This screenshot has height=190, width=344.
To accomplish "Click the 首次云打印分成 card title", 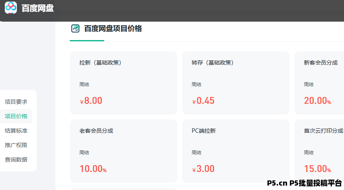I will (x=324, y=131).
